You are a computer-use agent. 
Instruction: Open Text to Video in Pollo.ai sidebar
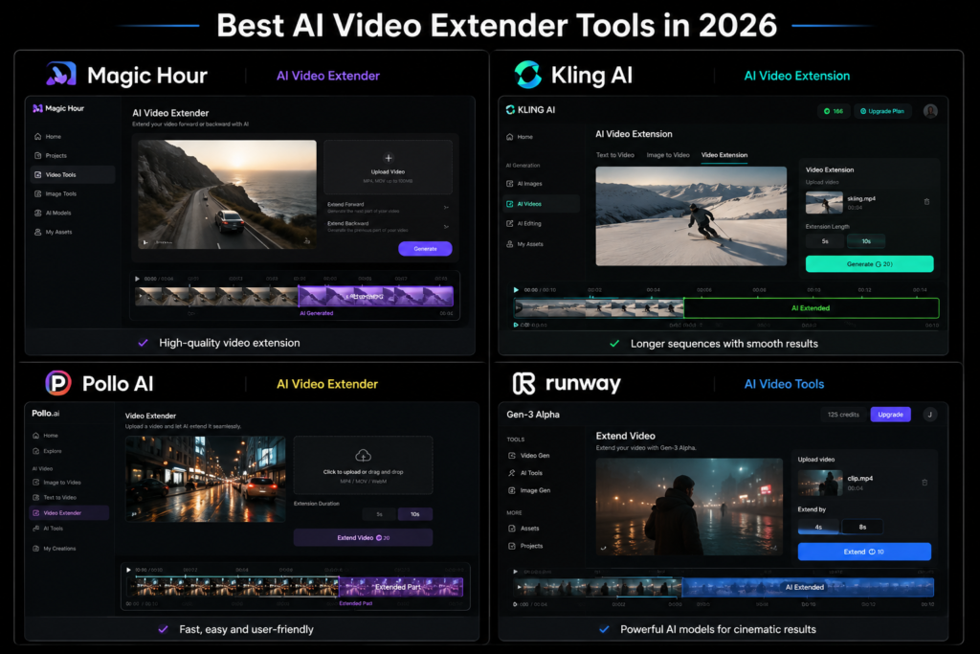pyautogui.click(x=55, y=498)
